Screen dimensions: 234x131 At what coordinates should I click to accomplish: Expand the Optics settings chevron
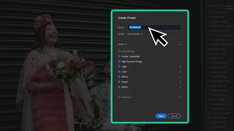pos(180,87)
